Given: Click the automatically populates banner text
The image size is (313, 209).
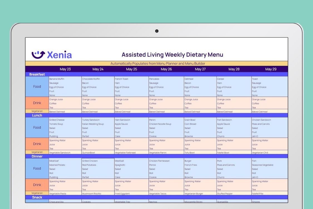Looking at the screenshot, I should point(157,64).
